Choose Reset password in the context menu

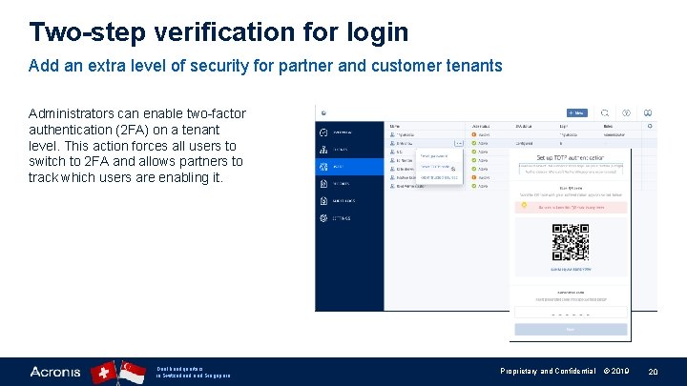434,155
